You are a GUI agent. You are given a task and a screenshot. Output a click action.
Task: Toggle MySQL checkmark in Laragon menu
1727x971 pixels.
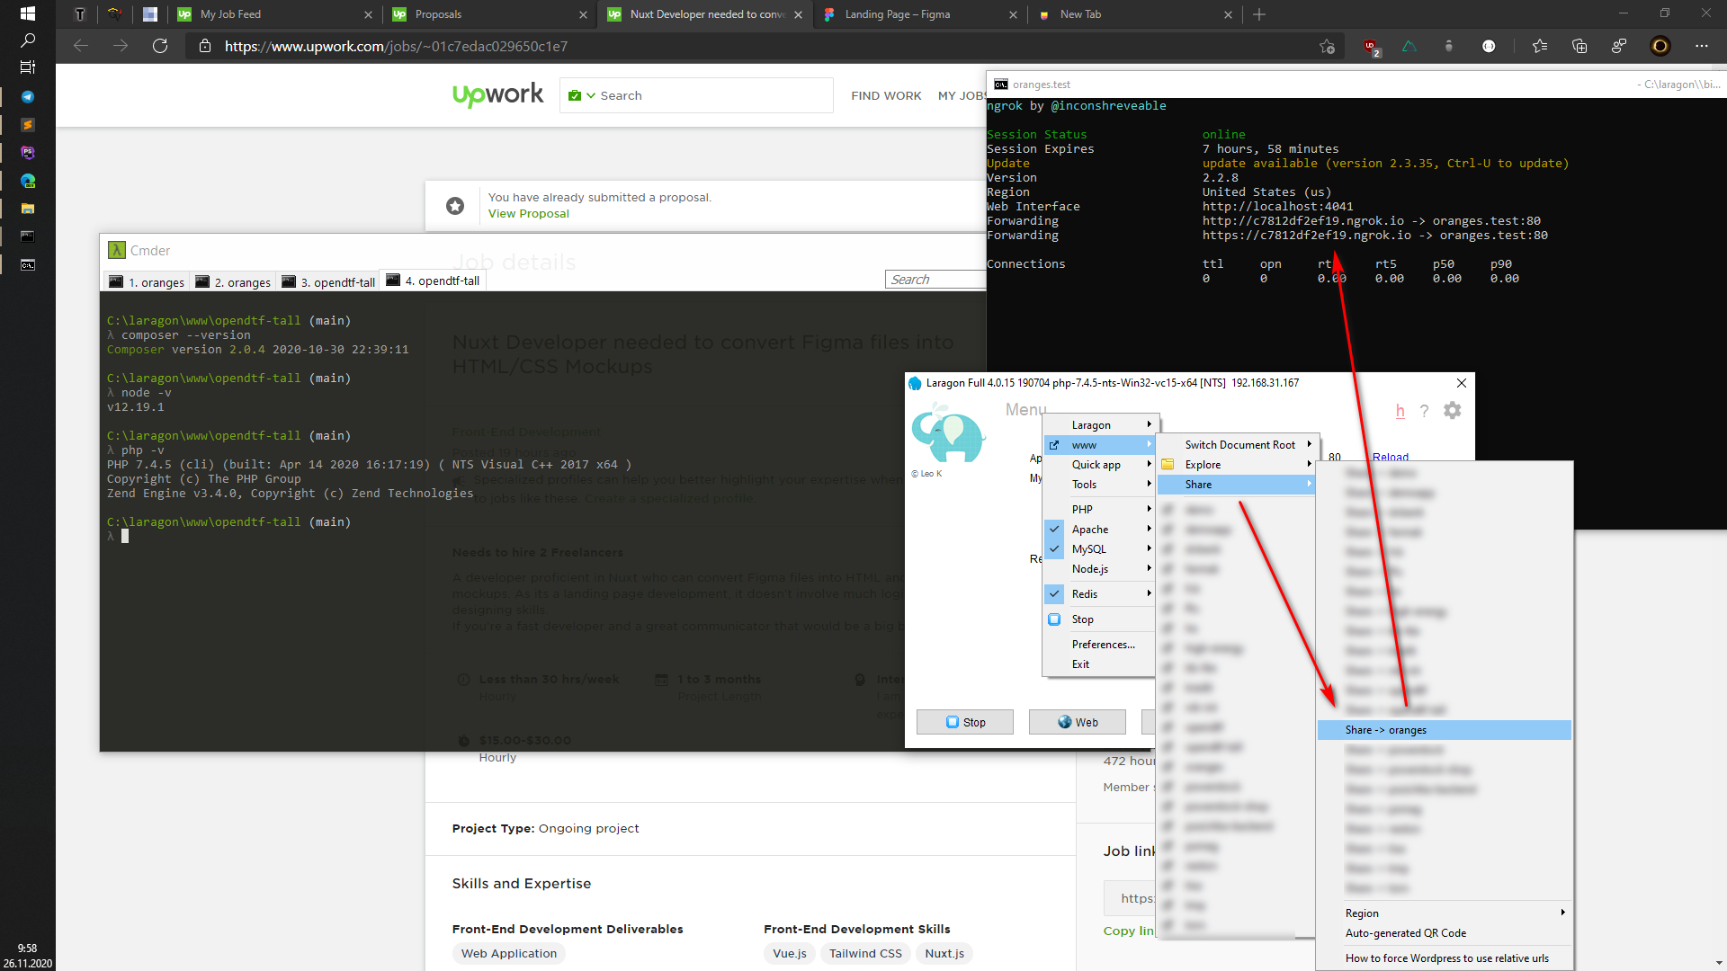1054,549
